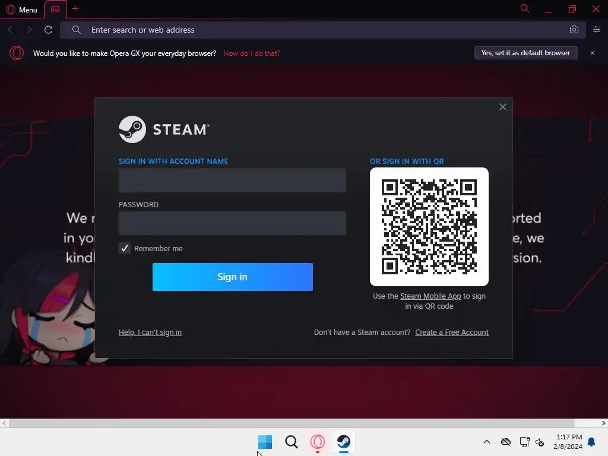Uncheck the Remember me checkbox
608x456 pixels.
point(125,248)
